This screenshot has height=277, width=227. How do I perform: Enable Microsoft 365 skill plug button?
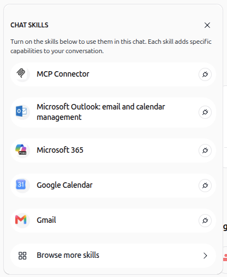coord(205,151)
